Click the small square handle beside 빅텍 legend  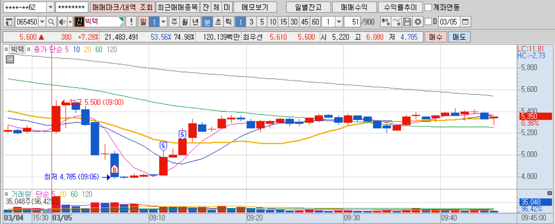click(x=6, y=49)
